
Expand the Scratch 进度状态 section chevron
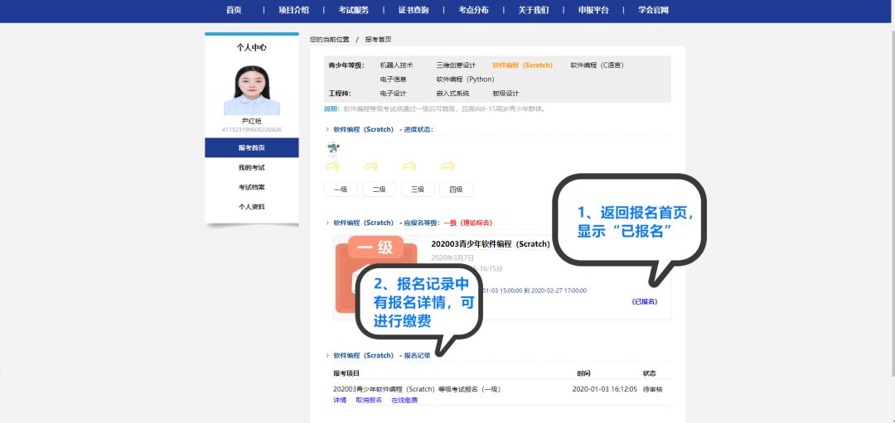point(327,129)
